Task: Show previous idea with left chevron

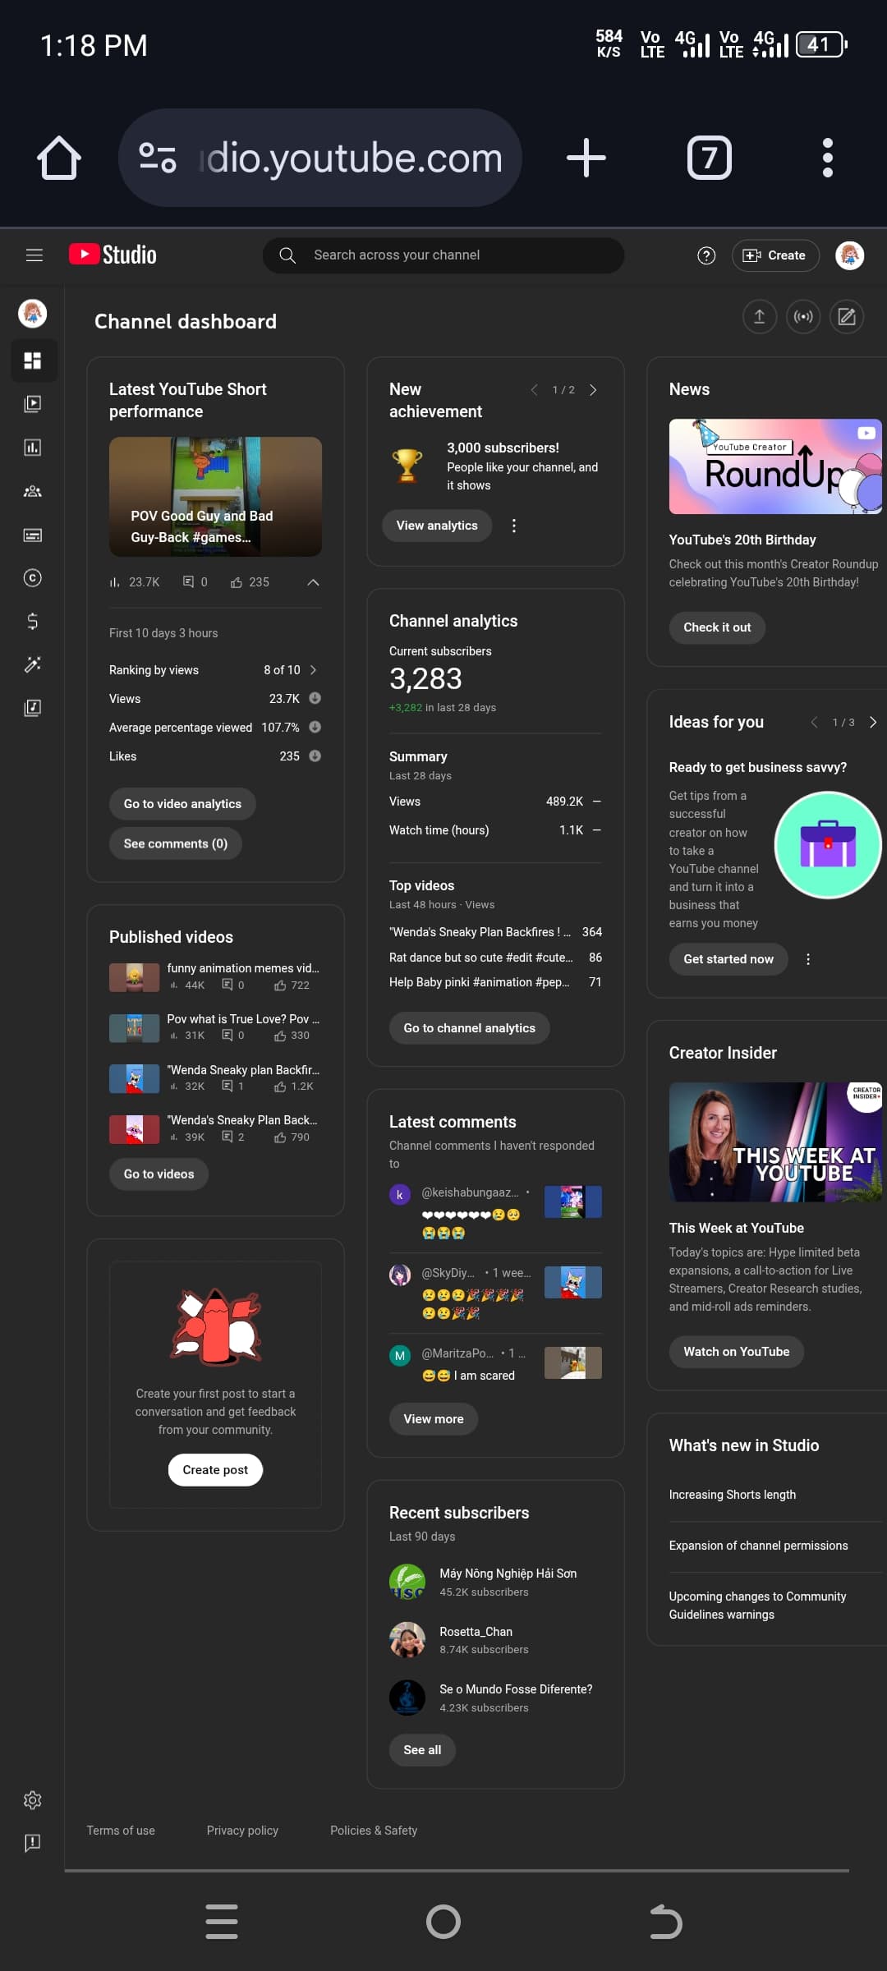Action: [x=814, y=723]
